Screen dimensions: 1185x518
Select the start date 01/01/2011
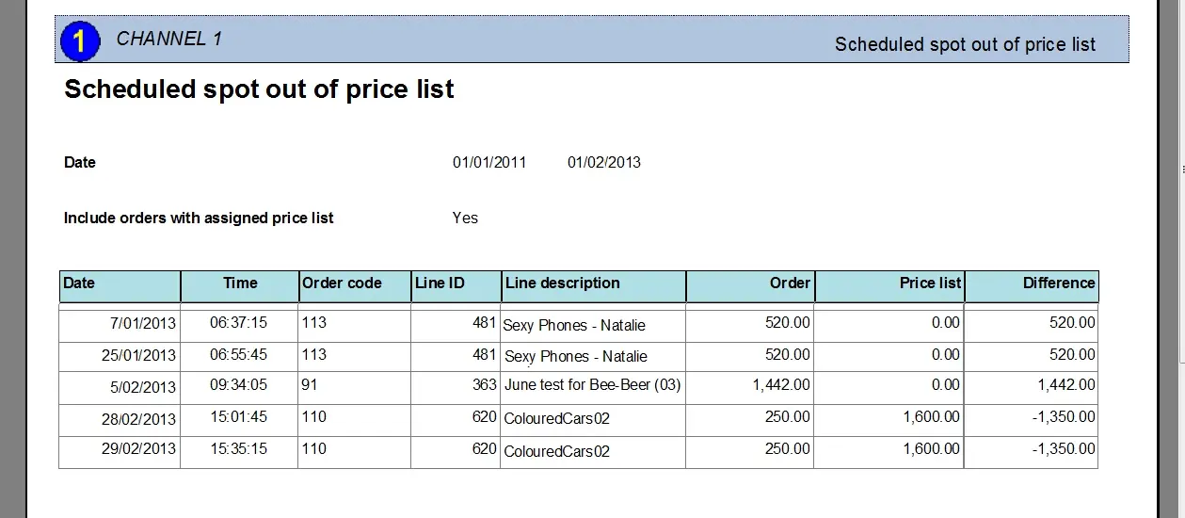tap(489, 162)
